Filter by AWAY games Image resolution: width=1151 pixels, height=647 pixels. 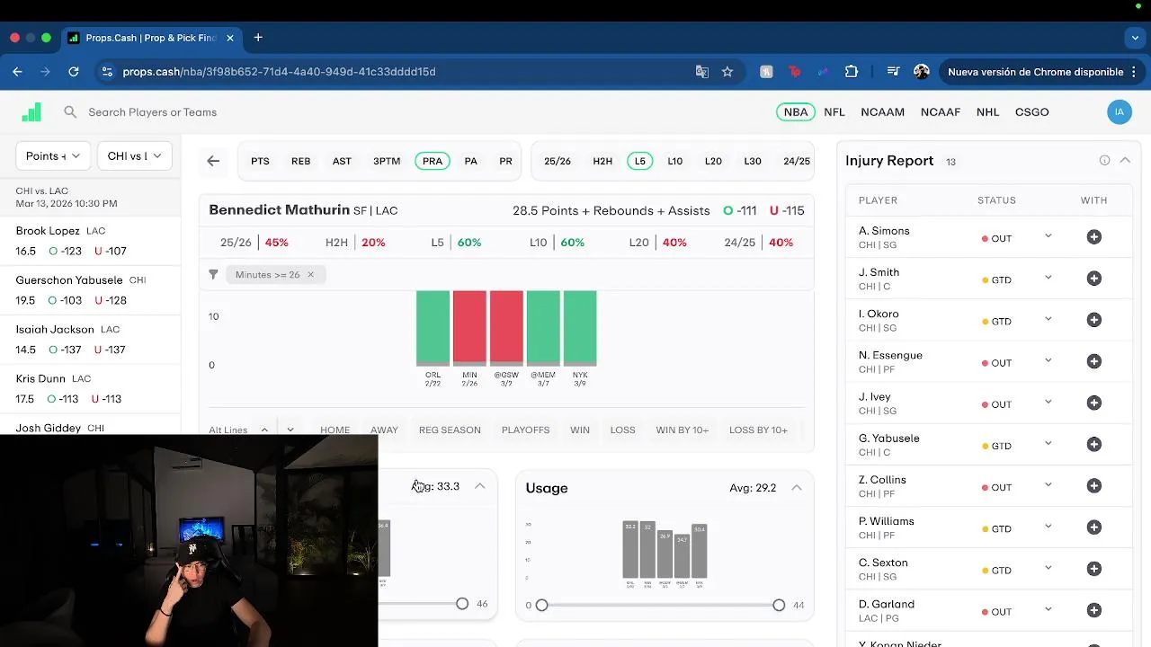tap(384, 430)
